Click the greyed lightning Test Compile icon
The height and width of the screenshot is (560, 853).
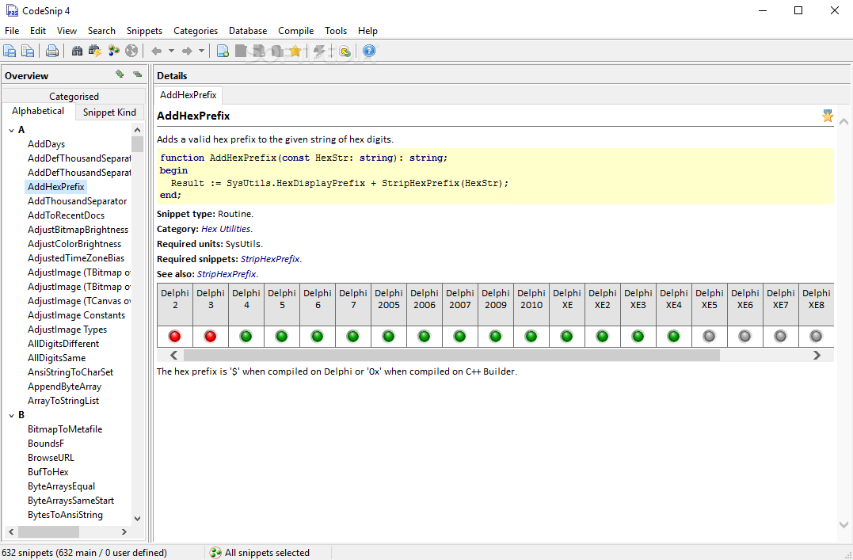(x=320, y=51)
